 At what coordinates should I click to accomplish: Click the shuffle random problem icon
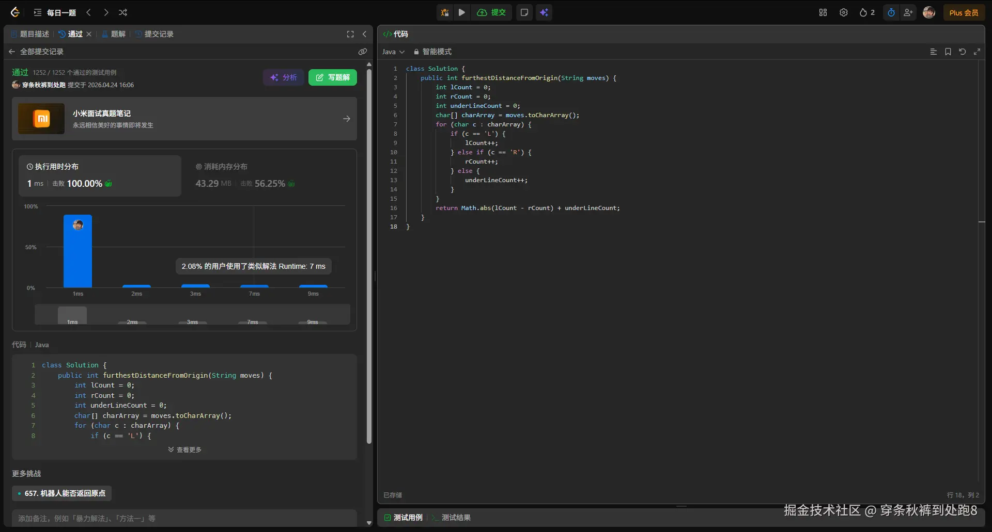[x=122, y=12]
